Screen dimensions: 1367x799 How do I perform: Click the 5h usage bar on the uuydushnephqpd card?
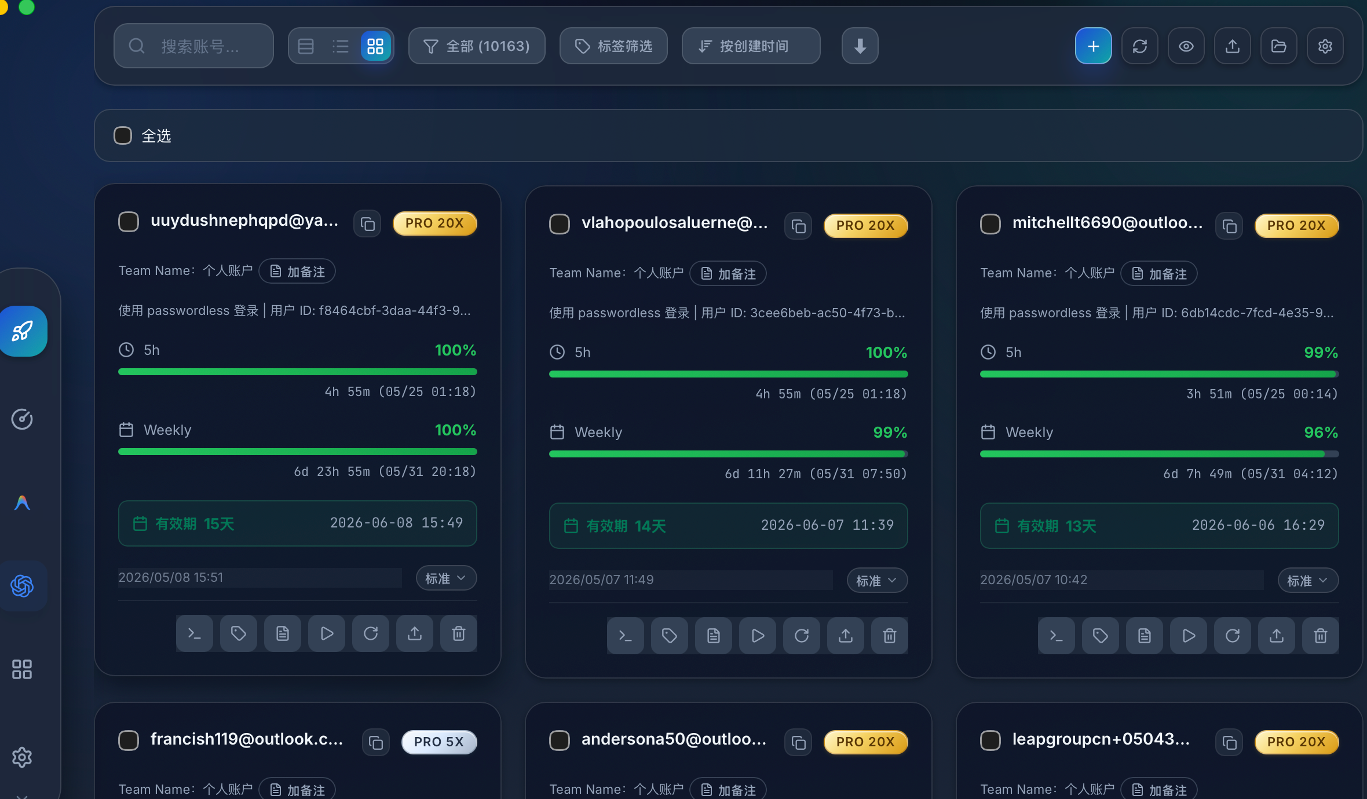(297, 372)
